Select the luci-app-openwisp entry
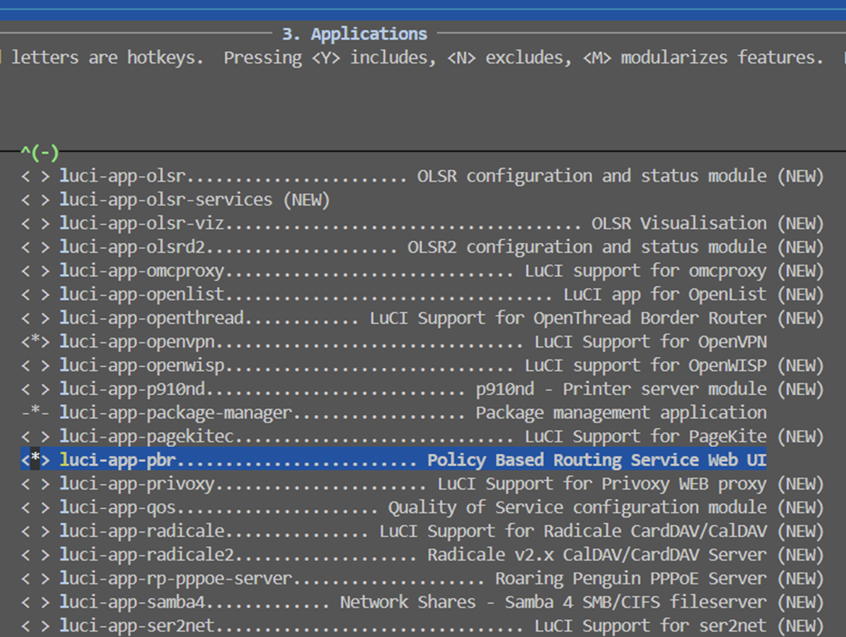This screenshot has height=637, width=846. coord(422,365)
